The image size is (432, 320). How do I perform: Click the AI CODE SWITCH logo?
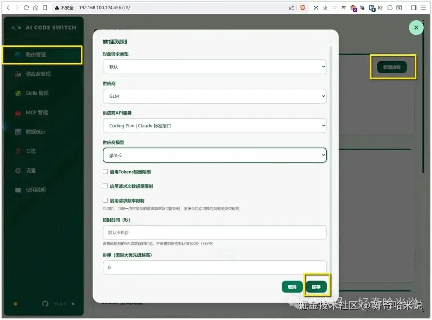44,28
